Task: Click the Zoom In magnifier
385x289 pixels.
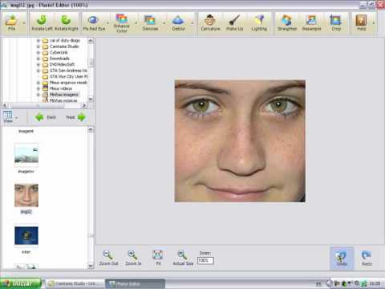Action: coord(133,258)
